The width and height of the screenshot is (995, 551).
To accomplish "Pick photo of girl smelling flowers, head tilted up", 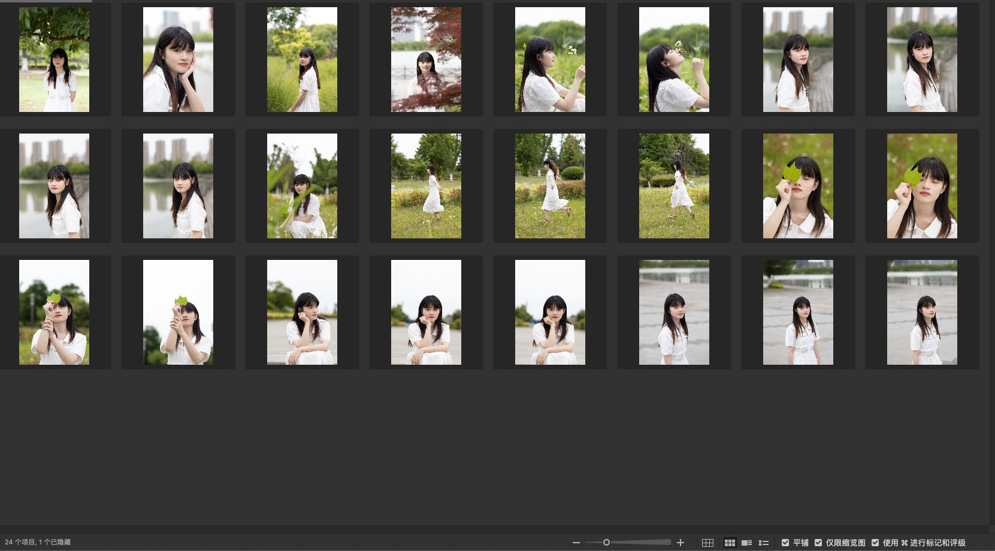I will (x=674, y=60).
